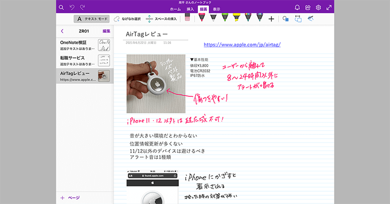Click the ▼基本性能 text
The image size is (390, 204).
click(199, 59)
